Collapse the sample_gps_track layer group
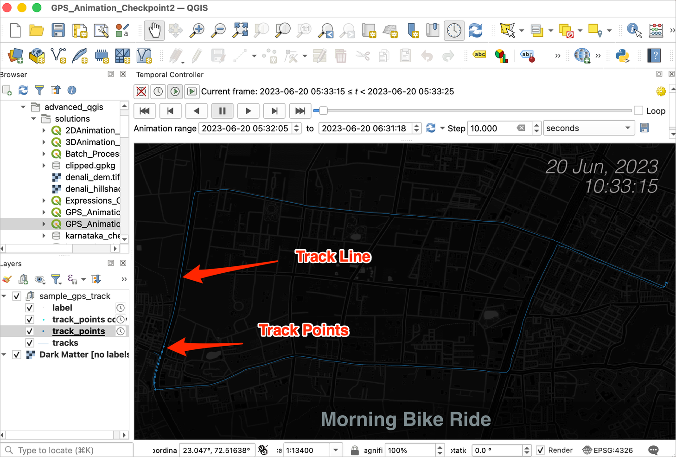The height and width of the screenshot is (457, 676). point(4,296)
